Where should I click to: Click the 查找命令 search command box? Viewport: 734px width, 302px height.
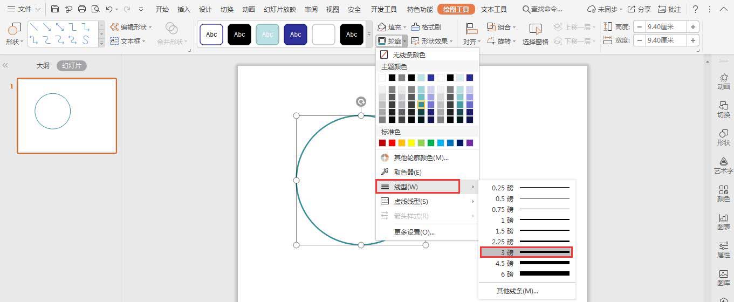[543, 9]
